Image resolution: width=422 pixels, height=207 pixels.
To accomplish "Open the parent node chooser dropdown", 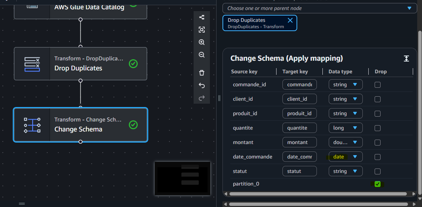I will (319, 8).
